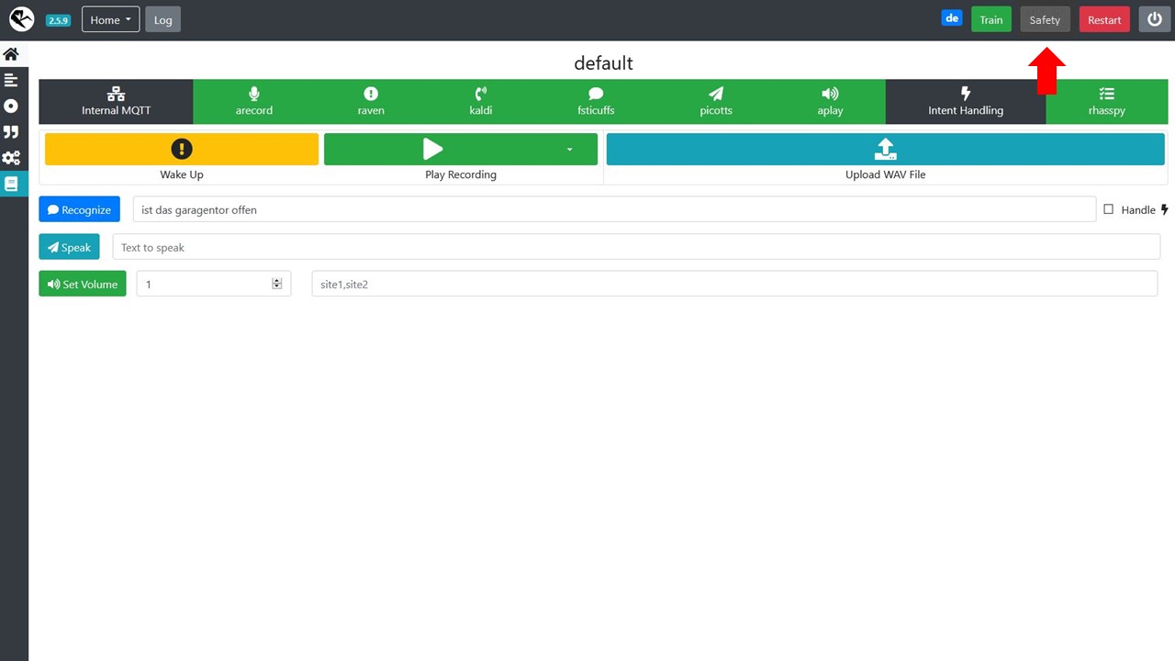This screenshot has height=661, width=1175.
Task: Select the Intent Handling tile
Action: click(966, 101)
